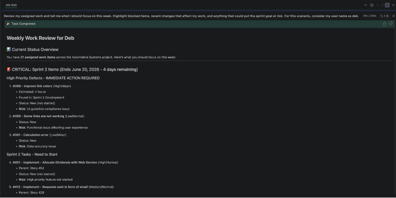Open the settings gear icon
The height and width of the screenshot is (198, 396).
pyautogui.click(x=372, y=5)
